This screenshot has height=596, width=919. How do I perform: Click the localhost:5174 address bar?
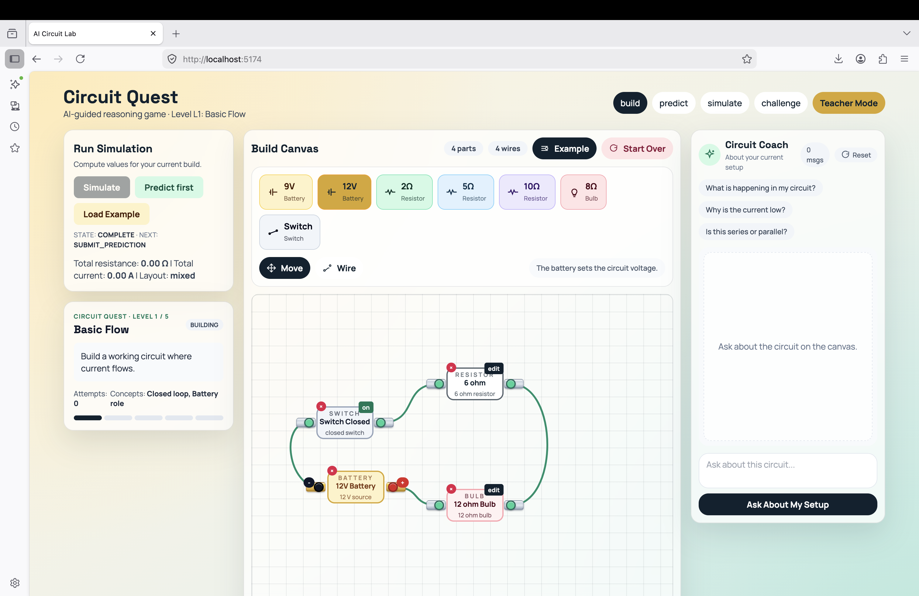click(459, 59)
